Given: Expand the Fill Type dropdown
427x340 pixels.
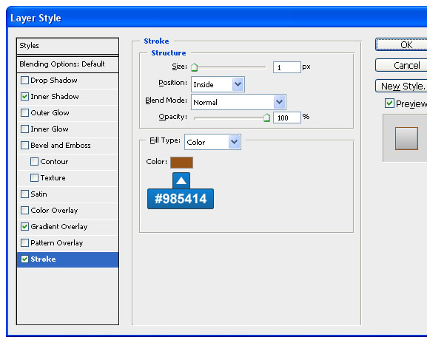Looking at the screenshot, I should click(212, 142).
